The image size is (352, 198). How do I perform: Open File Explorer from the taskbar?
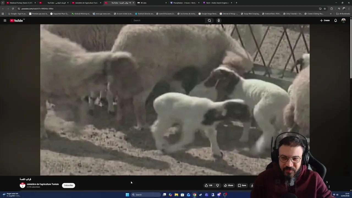[176, 195]
